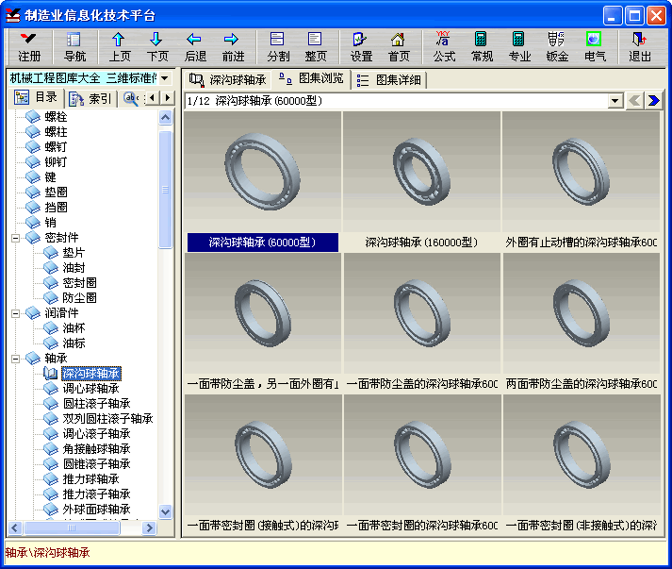Viewport: 672px width, 569px height.
Task: Go to next page with 下页
Action: (x=156, y=46)
